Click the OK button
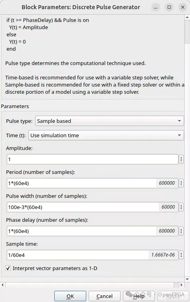 tap(70, 296)
